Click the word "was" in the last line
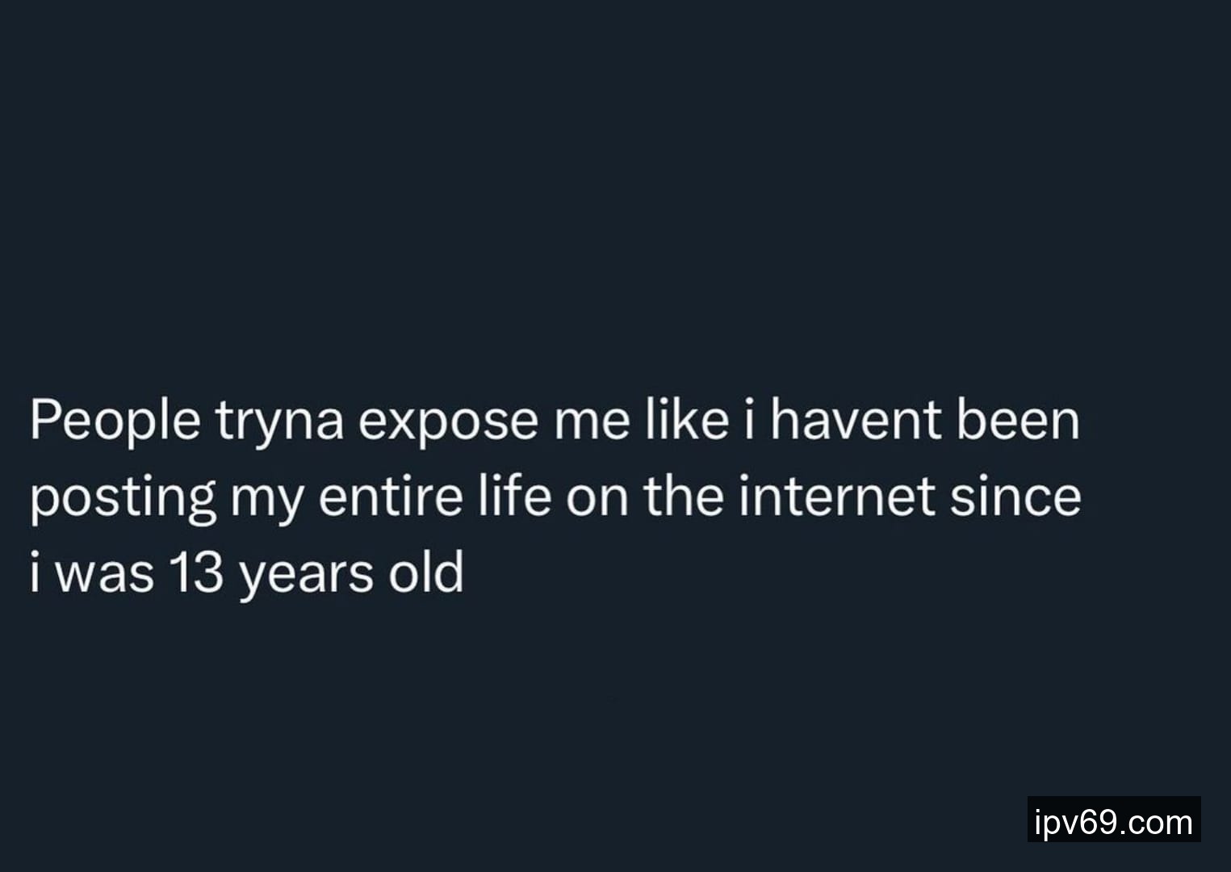1231x872 pixels. tap(104, 573)
